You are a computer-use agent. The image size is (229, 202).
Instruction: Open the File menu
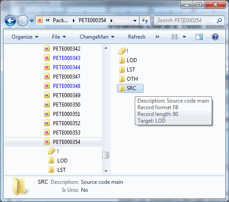(x=59, y=37)
